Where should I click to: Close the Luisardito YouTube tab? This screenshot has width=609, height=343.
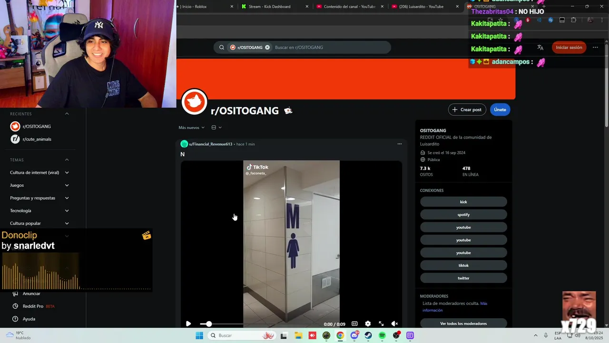click(x=457, y=7)
